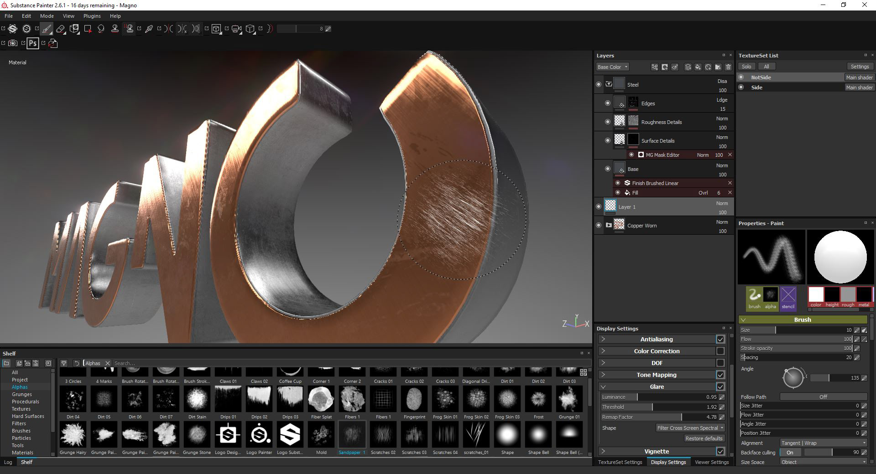Toggle visibility of Copper Worn layer
This screenshot has width=876, height=474.
(x=599, y=225)
